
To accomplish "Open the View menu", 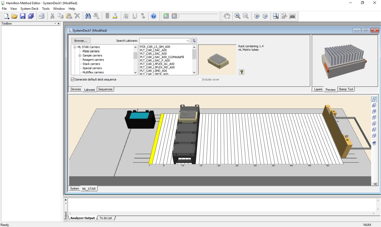I will (x=14, y=8).
